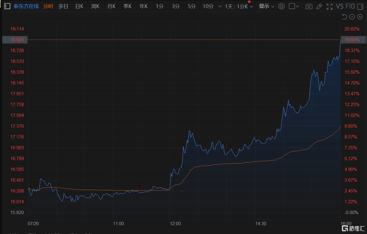Screen dimensions: 367x234
Task: Select the 1分 interval tab
Action: (160, 6)
